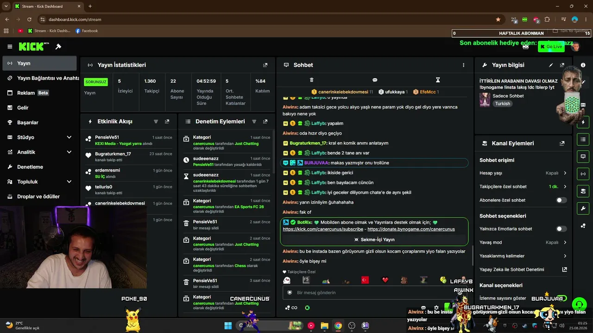The height and width of the screenshot is (333, 593).
Task: Expand the Stüdyo sidebar section
Action: (69, 137)
